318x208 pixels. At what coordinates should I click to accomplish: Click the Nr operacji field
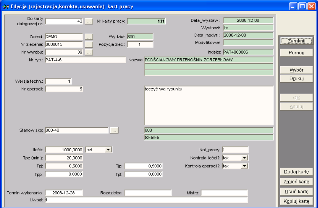coord(64,89)
